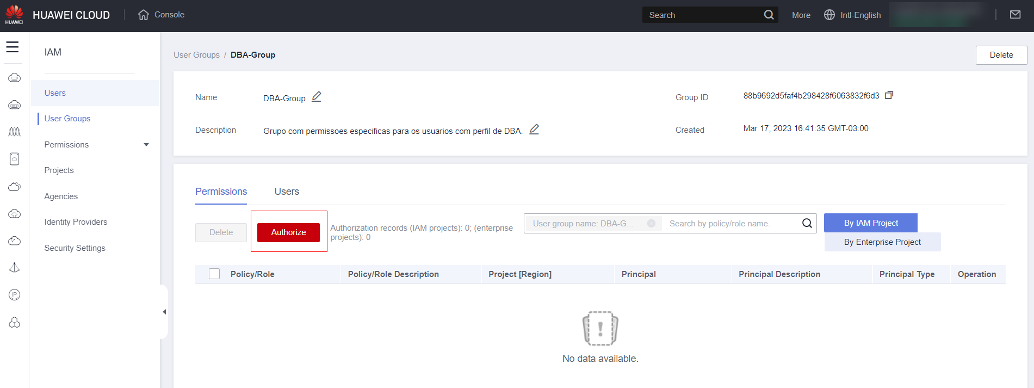The height and width of the screenshot is (388, 1034).
Task: Click the magnifier icon in policy search
Action: pos(807,223)
